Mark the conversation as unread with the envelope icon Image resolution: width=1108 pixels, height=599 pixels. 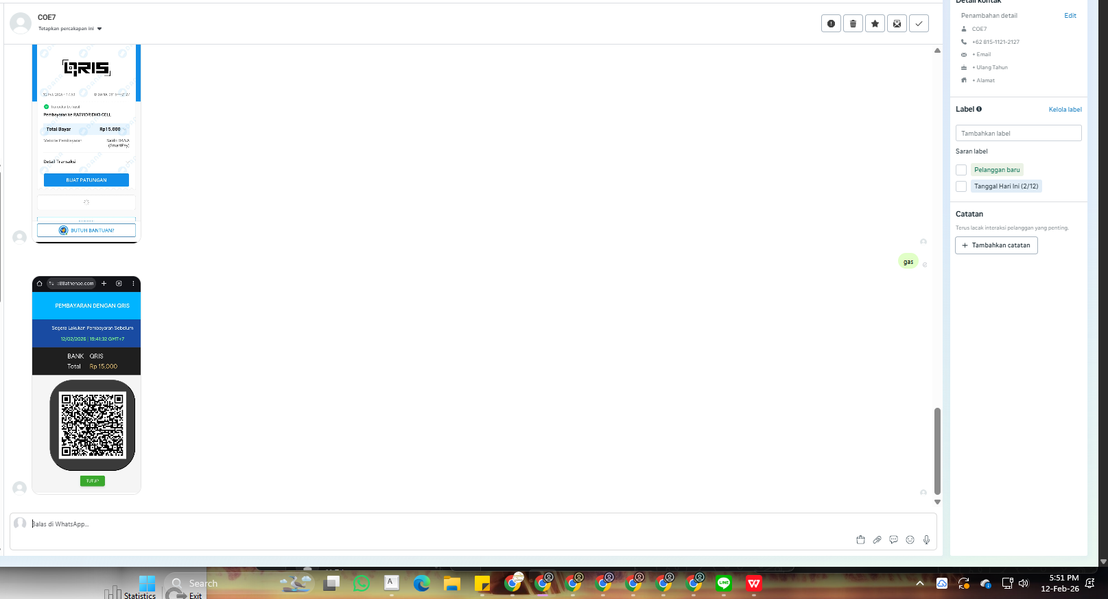tap(897, 24)
